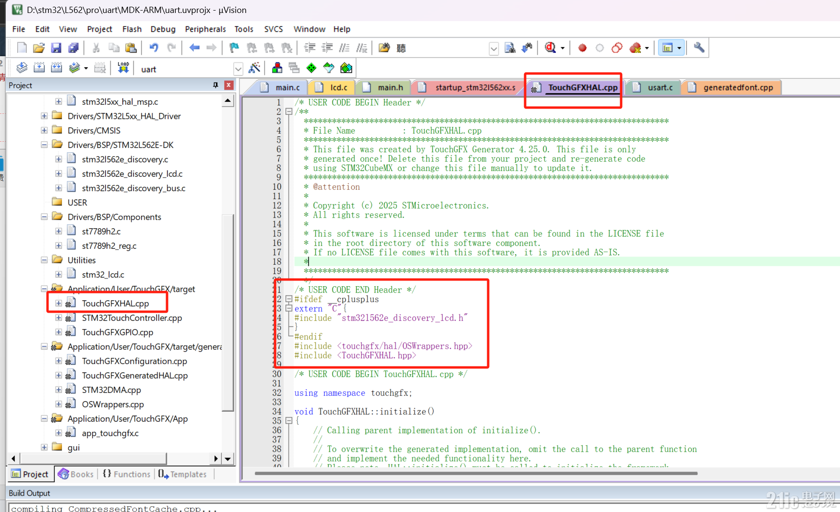This screenshot has width=840, height=512.
Task: Open kill breakpoints dropdown arrow
Action: [647, 48]
